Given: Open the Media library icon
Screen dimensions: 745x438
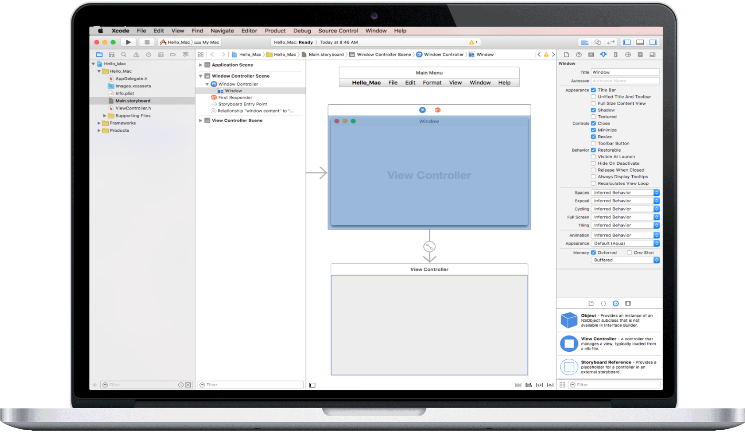Looking at the screenshot, I should tap(628, 304).
